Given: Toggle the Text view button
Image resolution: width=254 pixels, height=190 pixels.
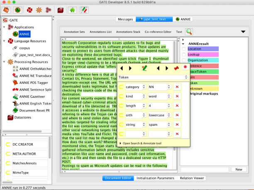Looking at the screenshot, I should tap(179, 32).
